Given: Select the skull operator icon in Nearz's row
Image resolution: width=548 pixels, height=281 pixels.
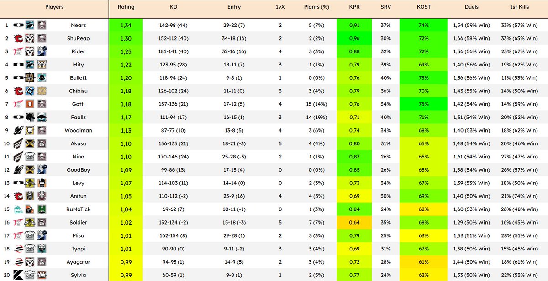Looking at the screenshot, I should coord(42,26).
